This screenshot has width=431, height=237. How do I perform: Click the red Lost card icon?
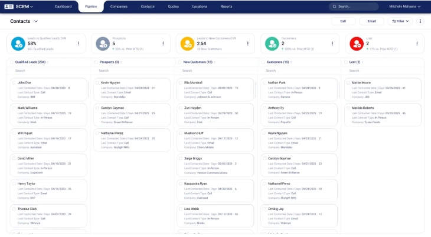356,43
